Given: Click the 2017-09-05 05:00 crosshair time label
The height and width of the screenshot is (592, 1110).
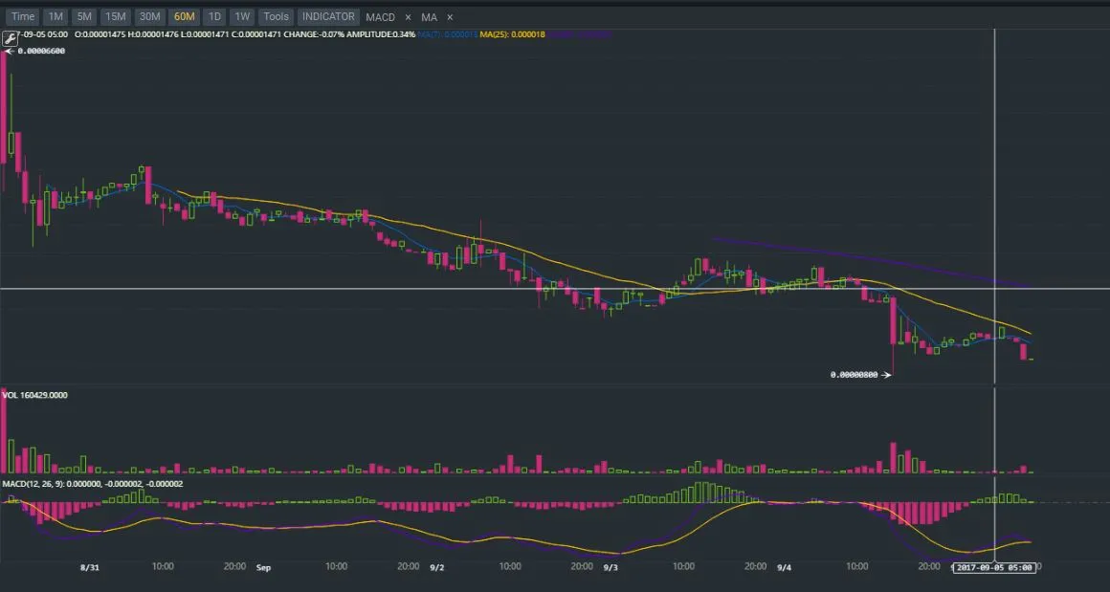Looking at the screenshot, I should coord(994,567).
